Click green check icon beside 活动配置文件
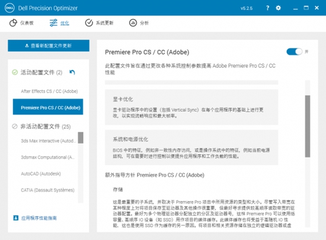Viewport: 326px width, 240px height. pyautogui.click(x=15, y=72)
